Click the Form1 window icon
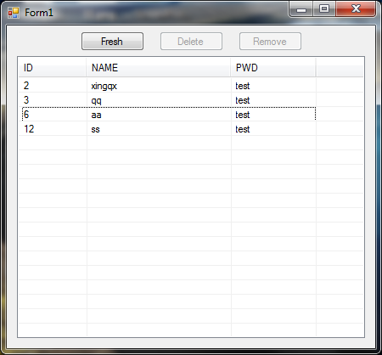The width and height of the screenshot is (382, 355). click(14, 13)
